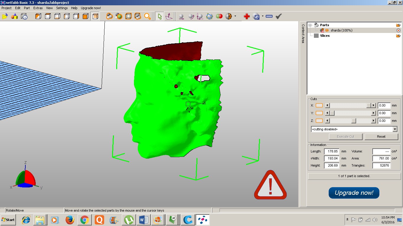Click the magnifier zoom selection icon
Screen dimensions: 403x226
click(147, 16)
